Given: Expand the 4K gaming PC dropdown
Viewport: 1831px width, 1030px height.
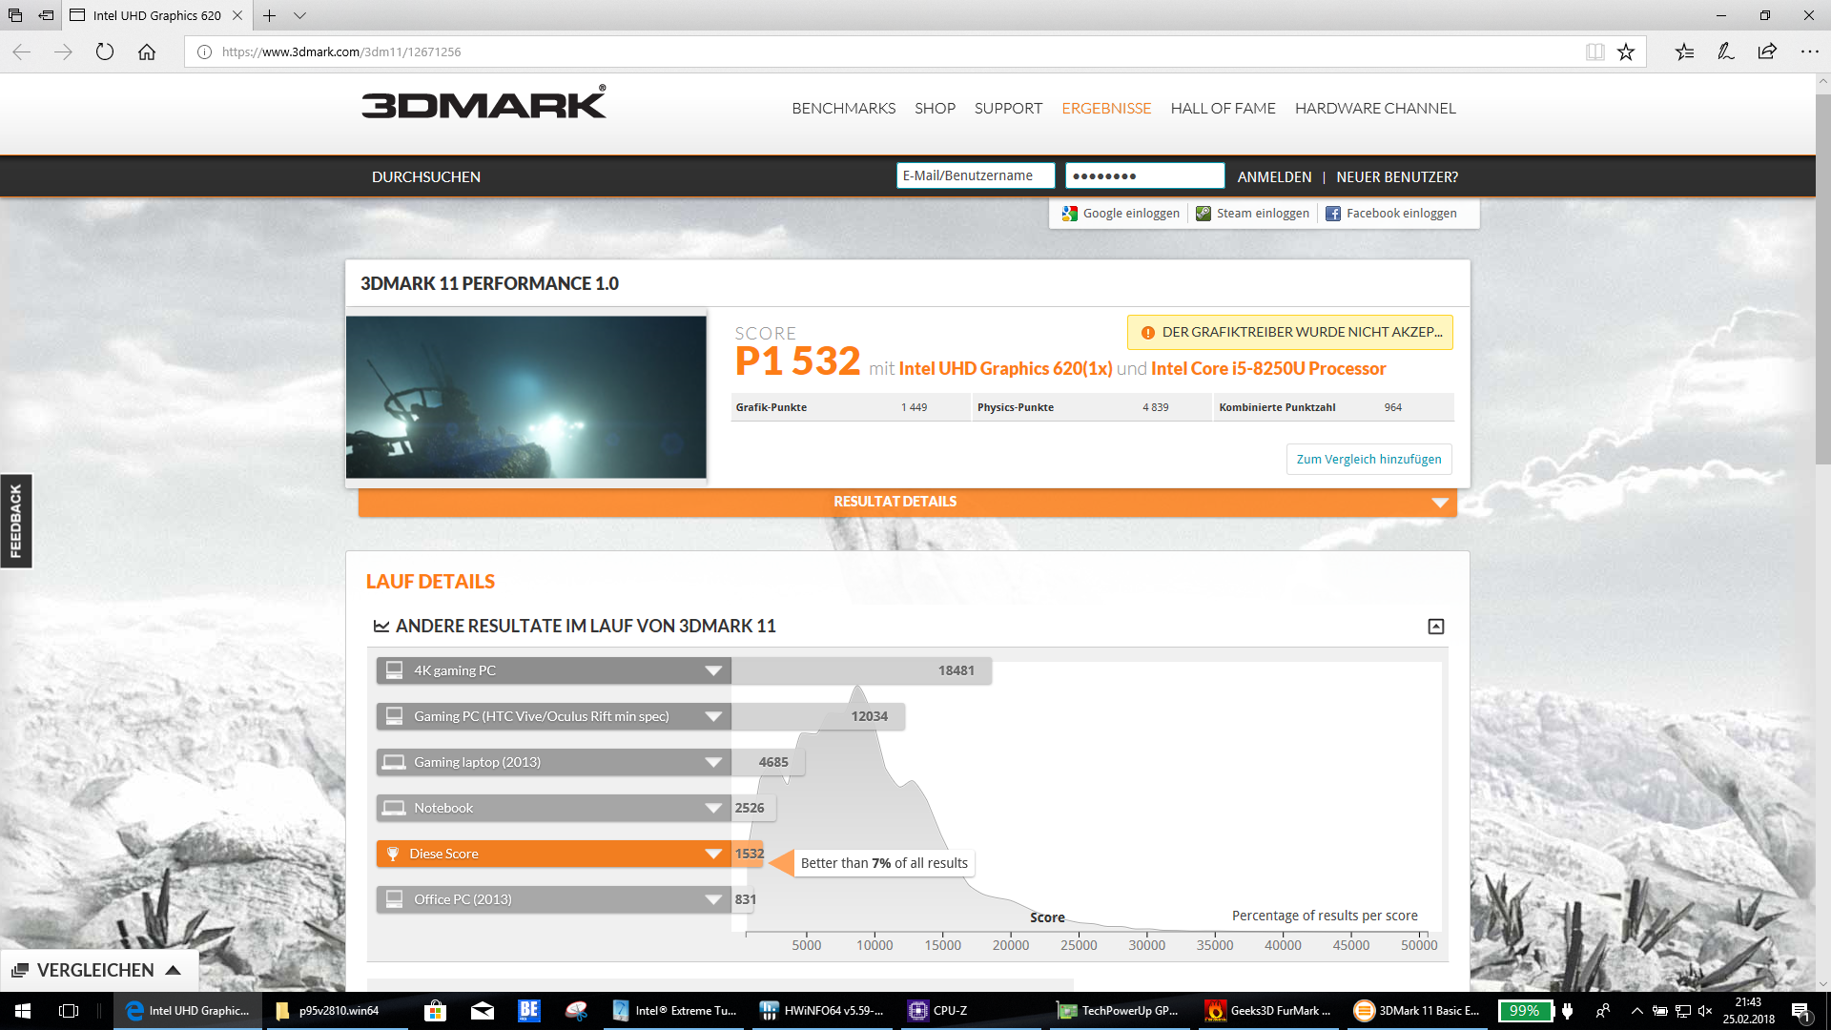Looking at the screenshot, I should tap(713, 670).
